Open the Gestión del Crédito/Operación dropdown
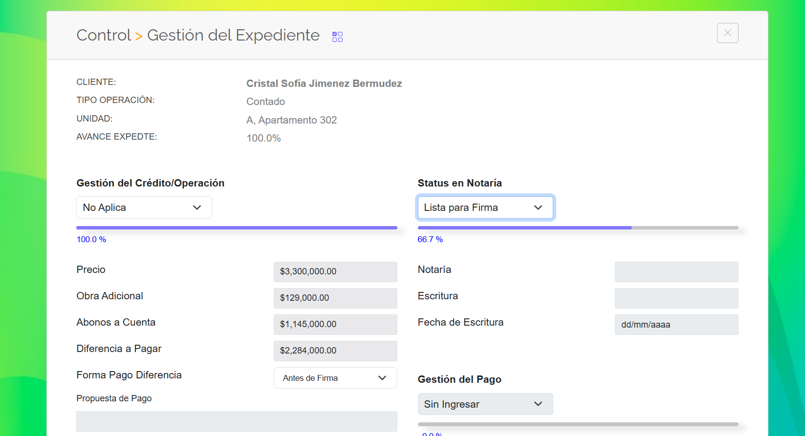Viewport: 805px width, 436px height. tap(144, 208)
